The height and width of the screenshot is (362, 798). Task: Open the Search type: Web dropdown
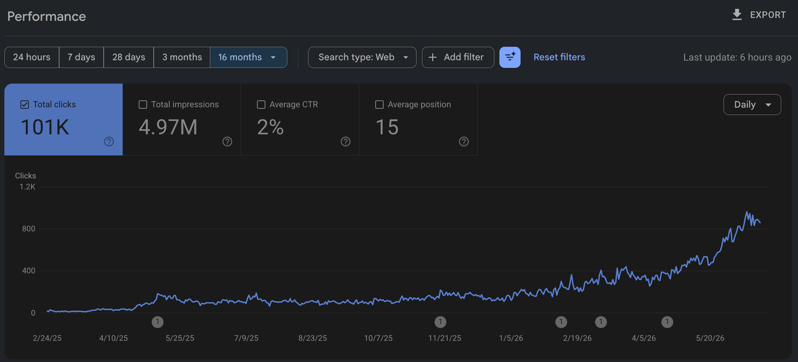point(362,57)
